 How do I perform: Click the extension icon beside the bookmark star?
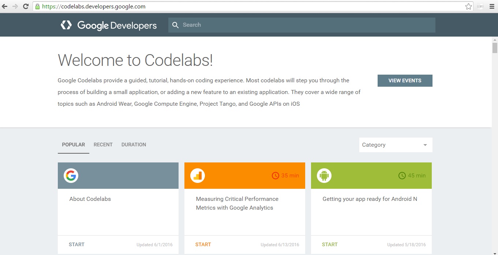click(480, 6)
